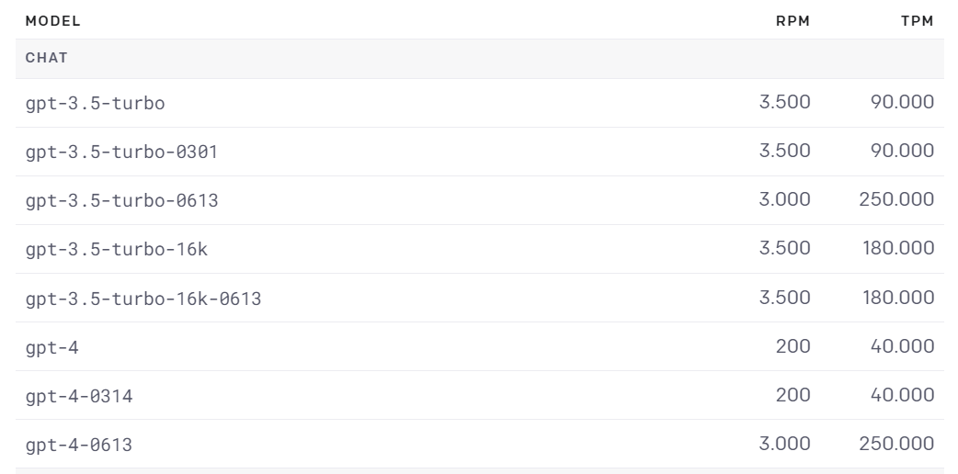Click the 90.000 TPM value for gpt-3.5-turbo
Image resolution: width=958 pixels, height=474 pixels.
(x=902, y=102)
